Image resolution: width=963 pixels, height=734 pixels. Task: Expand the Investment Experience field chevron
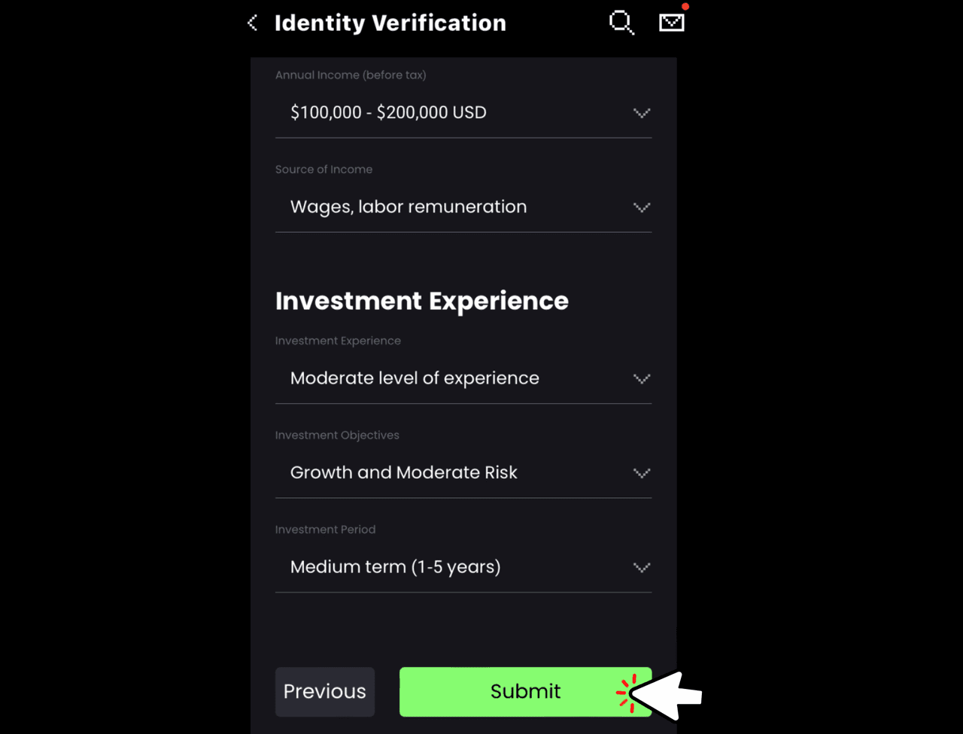tap(642, 379)
